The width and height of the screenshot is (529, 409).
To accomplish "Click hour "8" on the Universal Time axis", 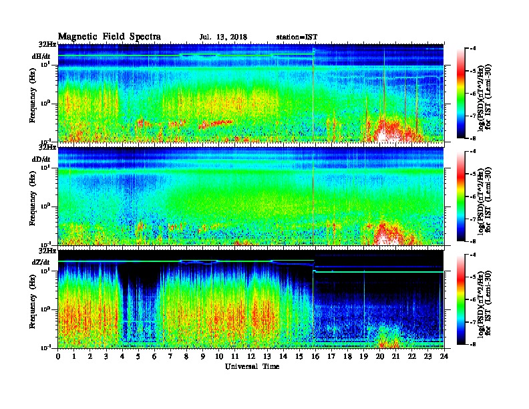I will 186,356.
